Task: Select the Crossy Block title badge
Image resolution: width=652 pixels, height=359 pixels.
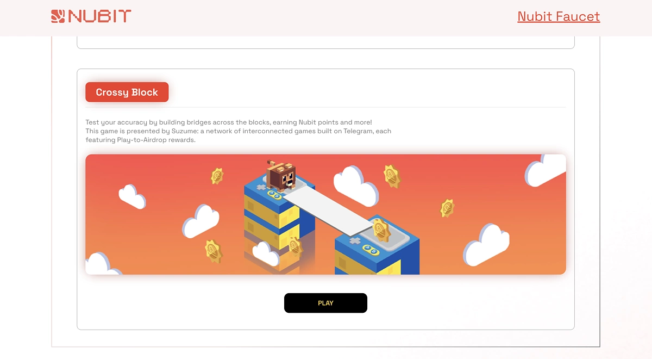Action: tap(127, 92)
